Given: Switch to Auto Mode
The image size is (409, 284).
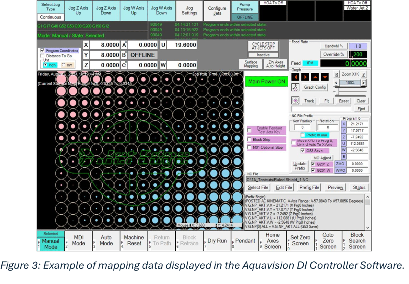Looking at the screenshot, I should pos(106,241).
